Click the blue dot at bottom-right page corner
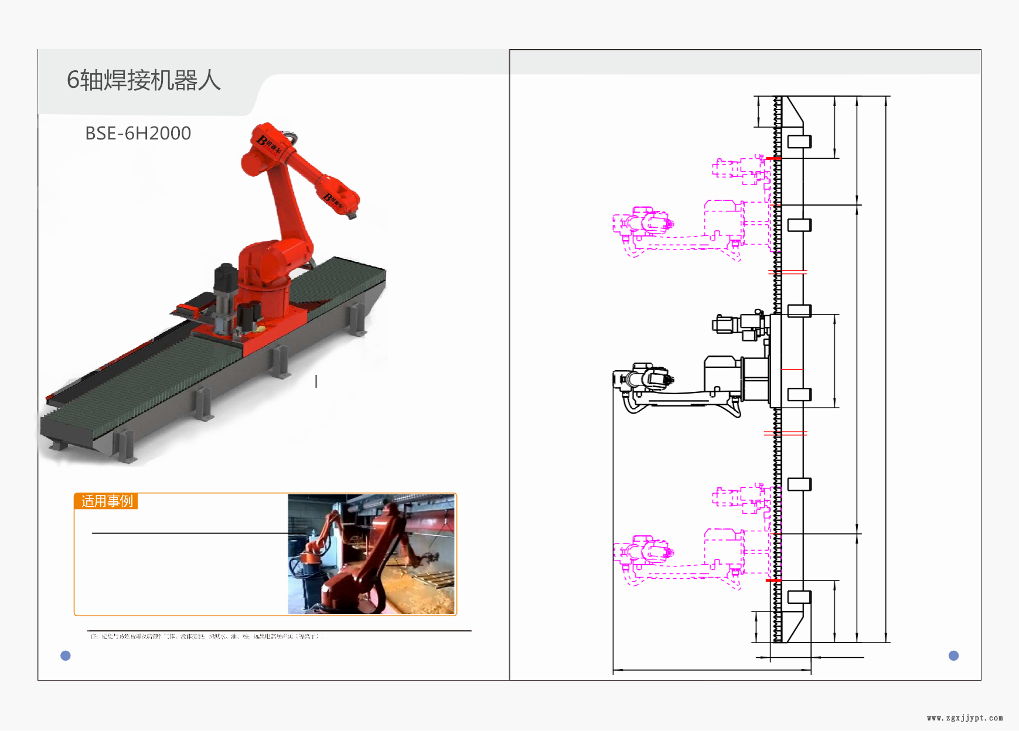 (x=953, y=655)
